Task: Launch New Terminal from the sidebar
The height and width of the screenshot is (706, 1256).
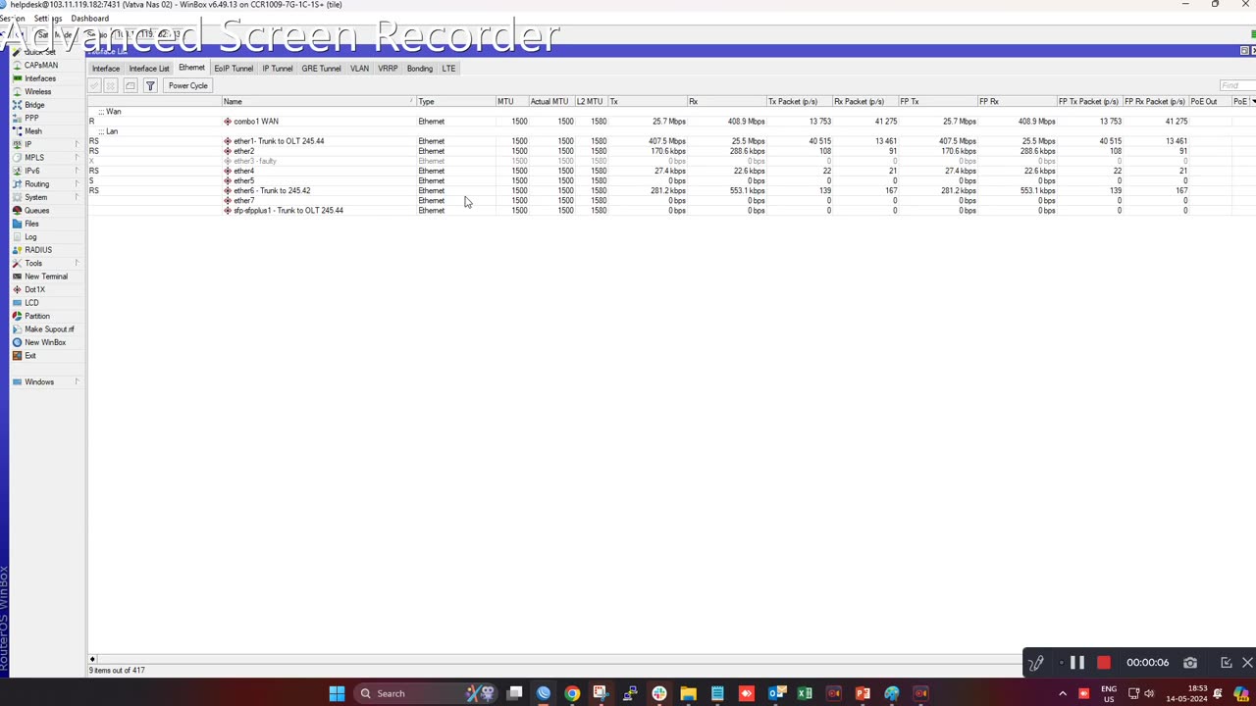Action: coord(45,277)
